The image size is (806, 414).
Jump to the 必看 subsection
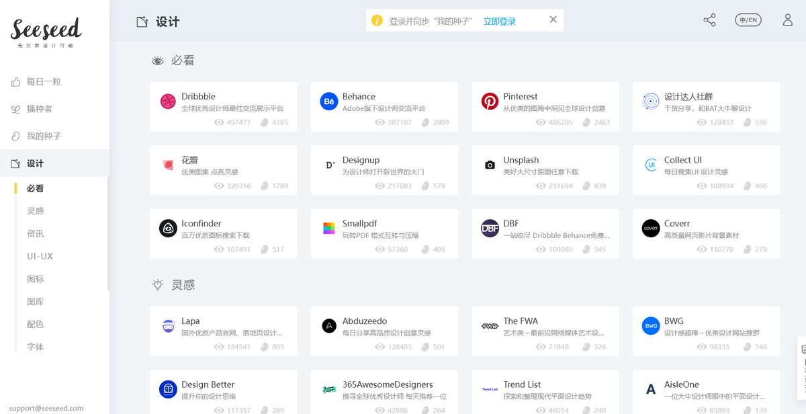pos(35,188)
